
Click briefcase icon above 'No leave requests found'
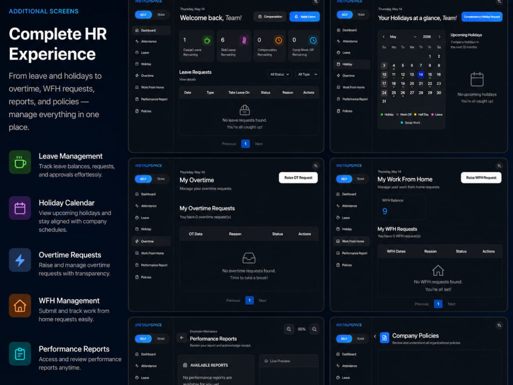pyautogui.click(x=245, y=110)
